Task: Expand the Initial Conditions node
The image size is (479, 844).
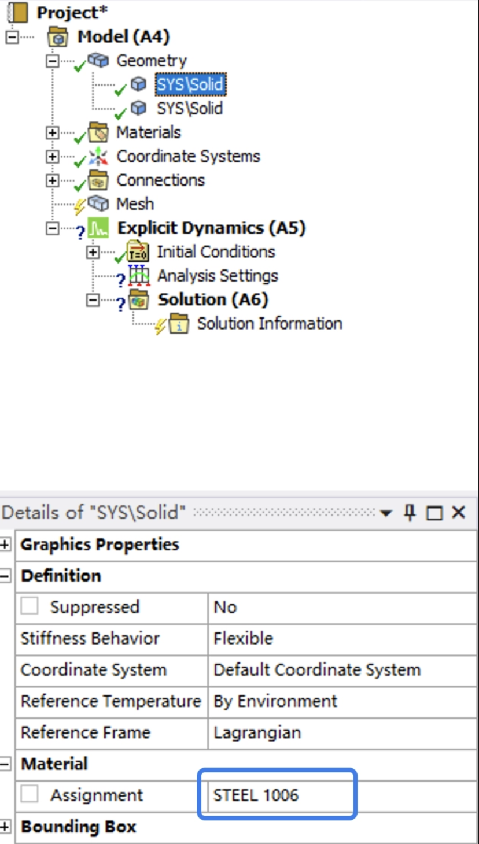Action: click(x=92, y=252)
